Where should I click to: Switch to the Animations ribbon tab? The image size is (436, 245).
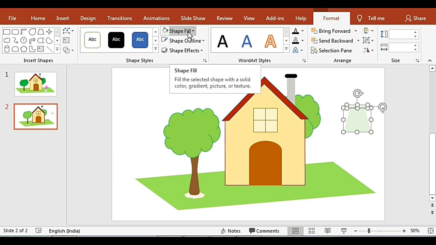[156, 18]
